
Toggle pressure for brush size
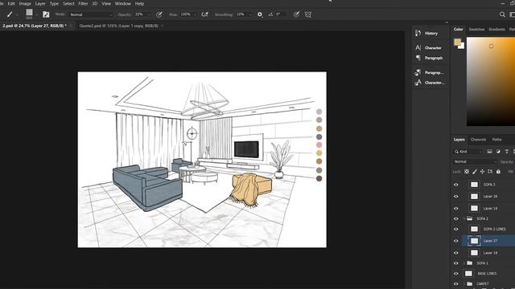(x=296, y=14)
